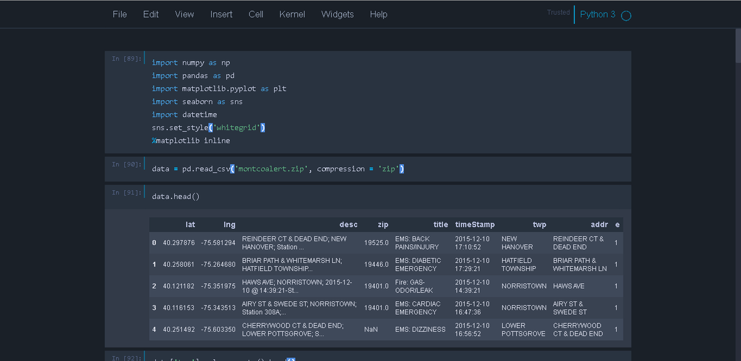
Task: Click the NaN zip cell
Action: 371,330
